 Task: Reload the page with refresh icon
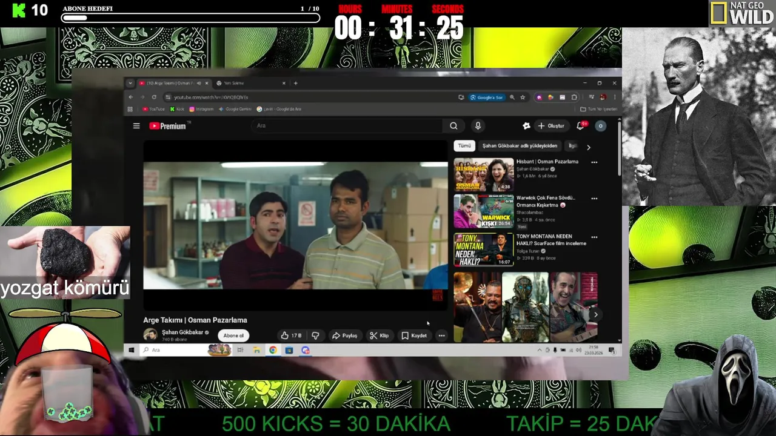pyautogui.click(x=154, y=97)
